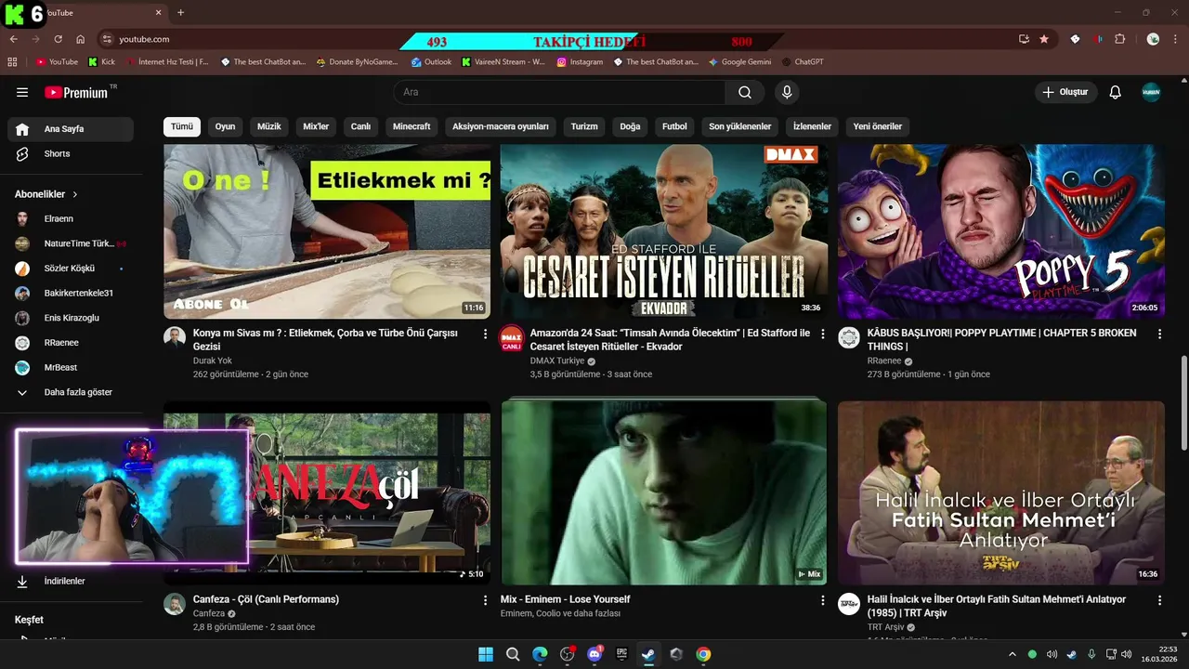Open the Google Gemini bookmark
This screenshot has width=1189, height=669.
pyautogui.click(x=739, y=62)
